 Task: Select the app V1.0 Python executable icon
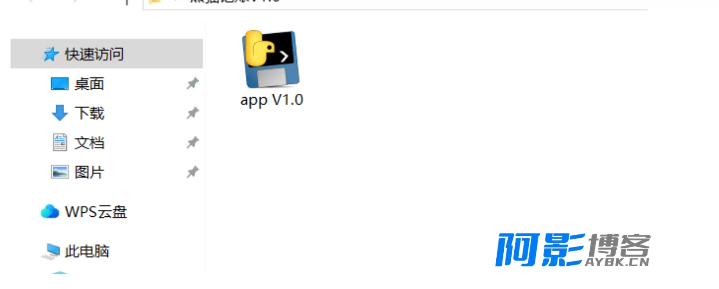click(271, 59)
